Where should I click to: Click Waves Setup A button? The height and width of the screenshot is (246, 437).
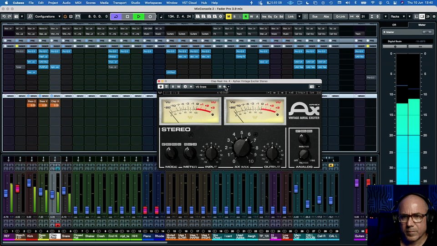pos(301,92)
